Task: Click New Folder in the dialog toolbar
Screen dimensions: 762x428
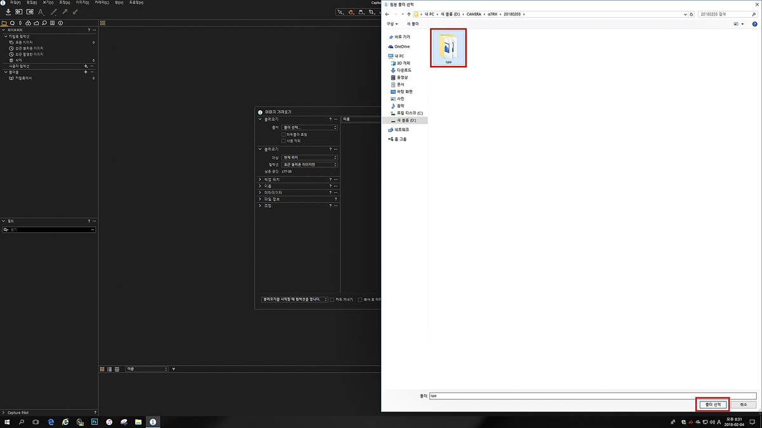Action: click(413, 24)
